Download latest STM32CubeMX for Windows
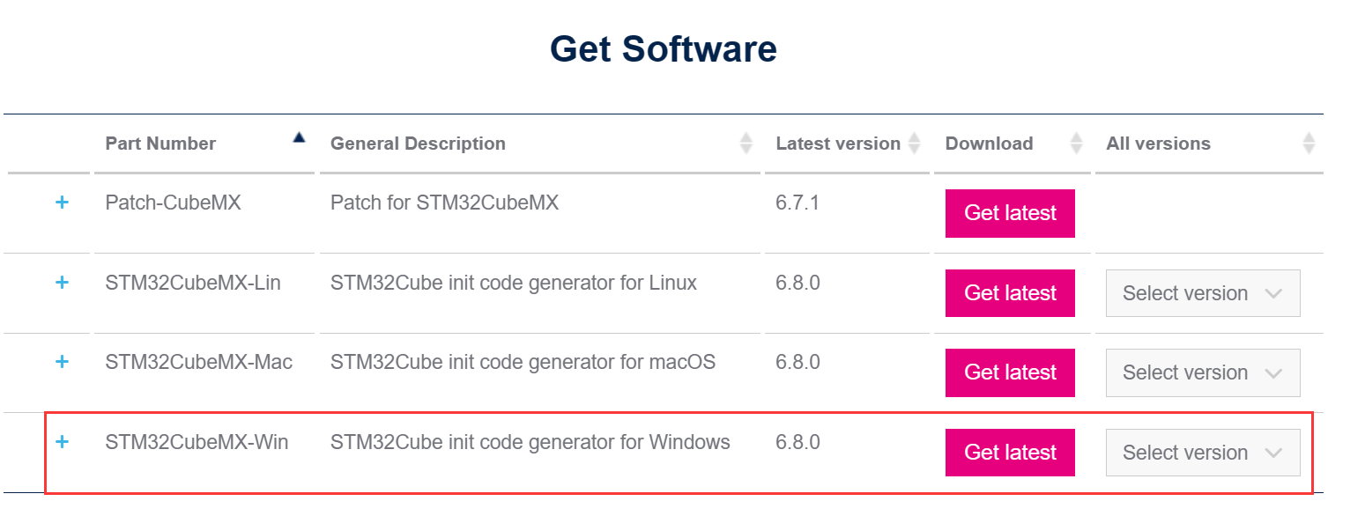This screenshot has width=1365, height=516. click(x=1009, y=452)
